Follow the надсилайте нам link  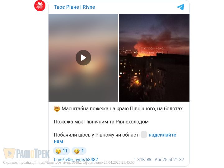click(115, 138)
